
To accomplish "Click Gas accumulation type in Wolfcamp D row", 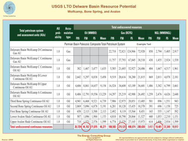I will point(68,52).
